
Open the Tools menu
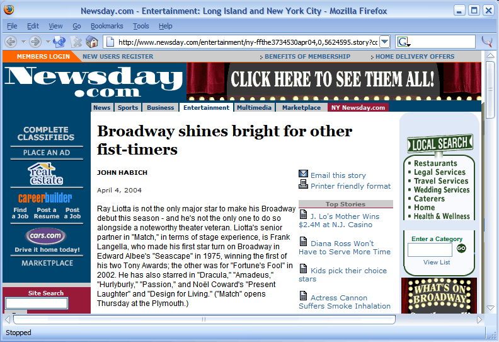(x=141, y=26)
